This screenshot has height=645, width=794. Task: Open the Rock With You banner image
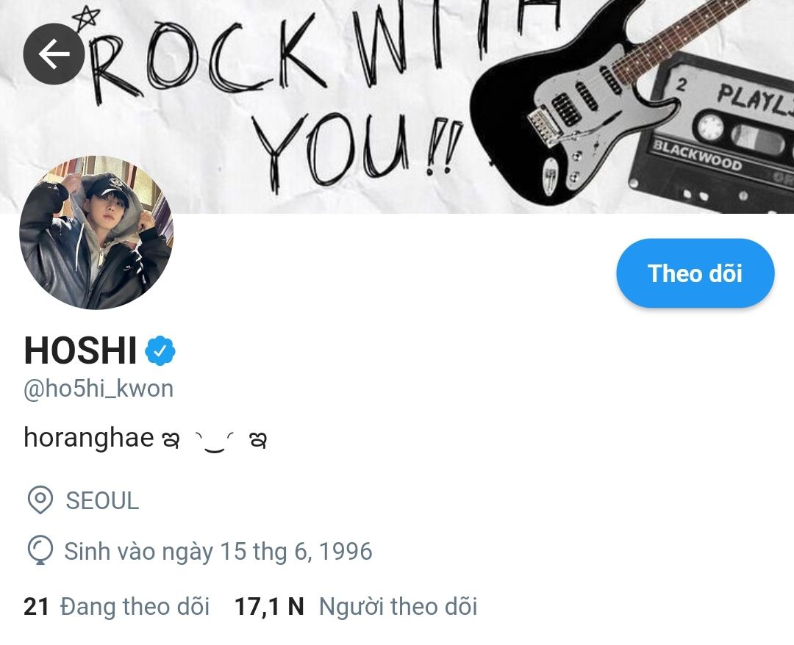(x=397, y=107)
